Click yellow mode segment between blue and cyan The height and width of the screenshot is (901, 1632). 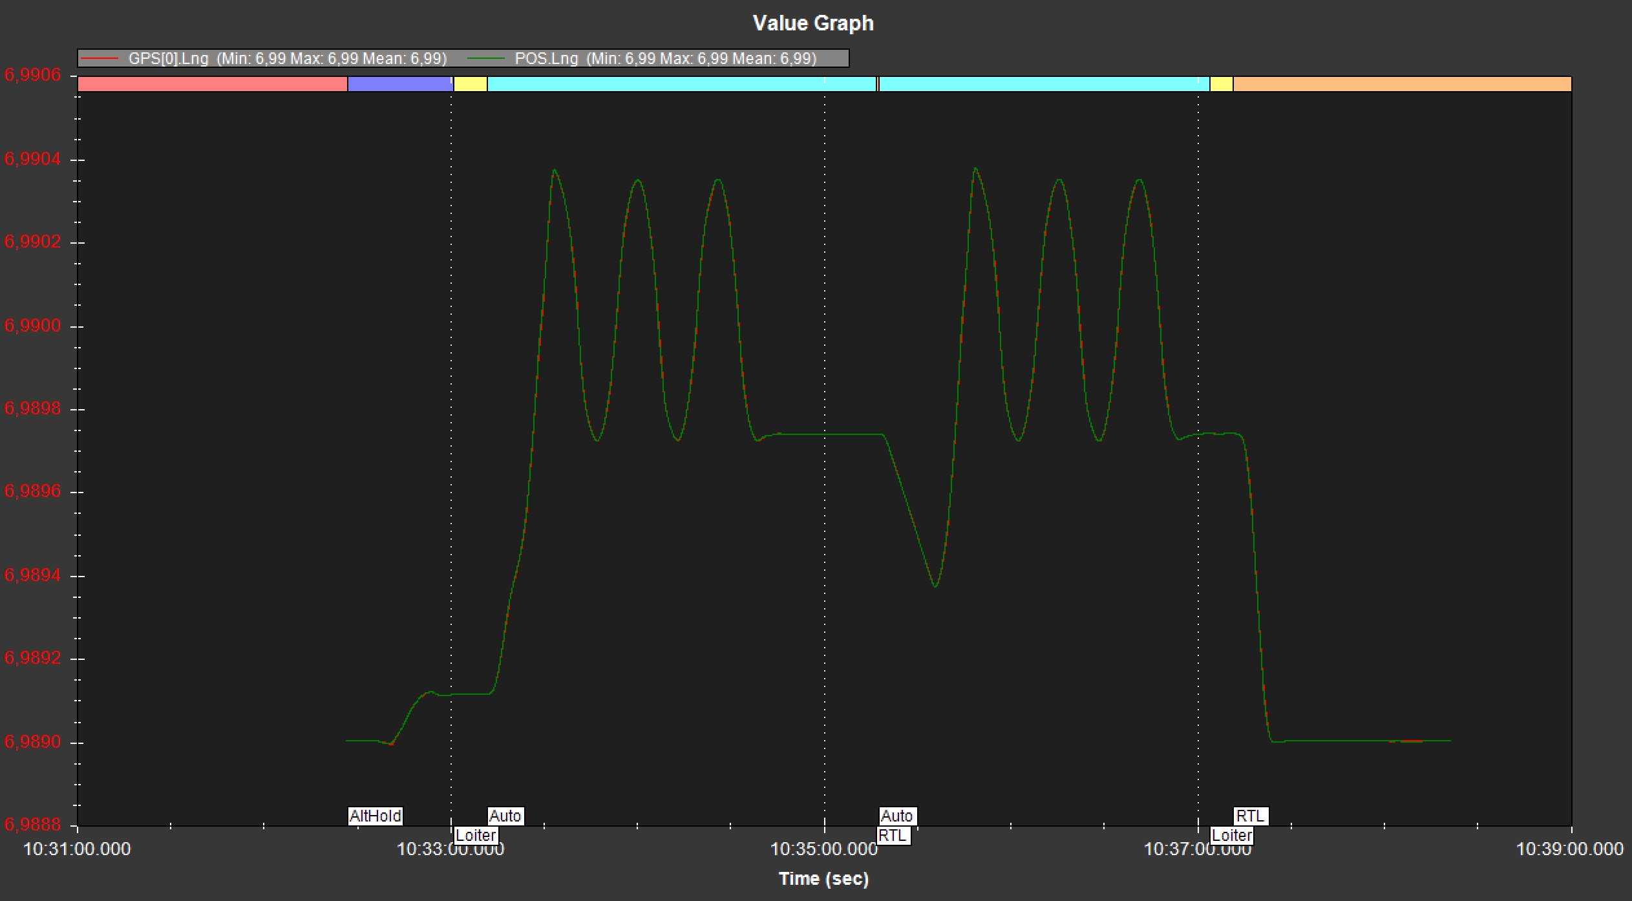click(x=470, y=84)
